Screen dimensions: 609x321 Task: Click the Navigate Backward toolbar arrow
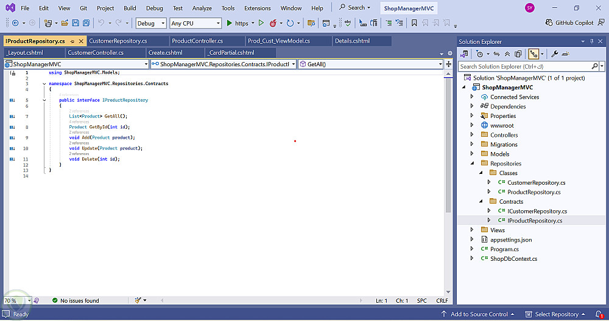(x=15, y=23)
